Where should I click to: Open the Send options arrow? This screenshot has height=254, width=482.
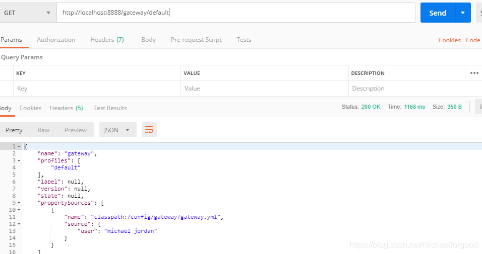tap(463, 13)
